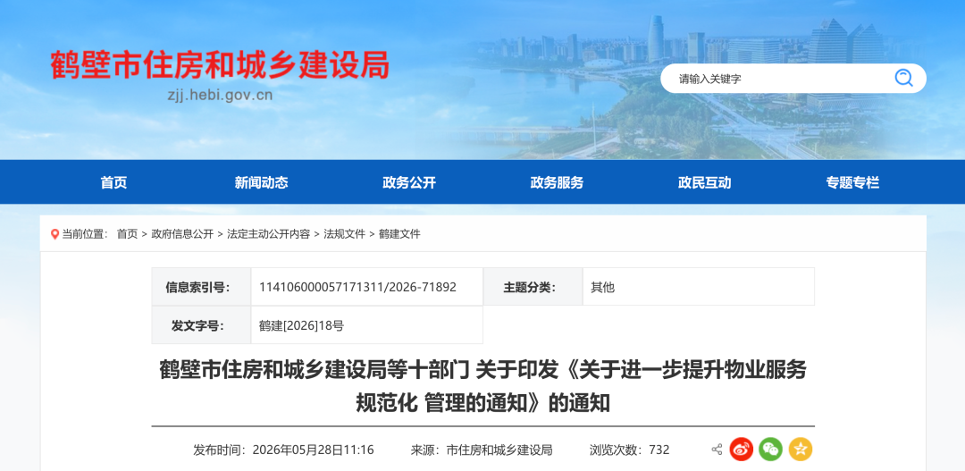This screenshot has height=471, width=965.
Task: Click the 主题分类 label cell
Action: 533,286
